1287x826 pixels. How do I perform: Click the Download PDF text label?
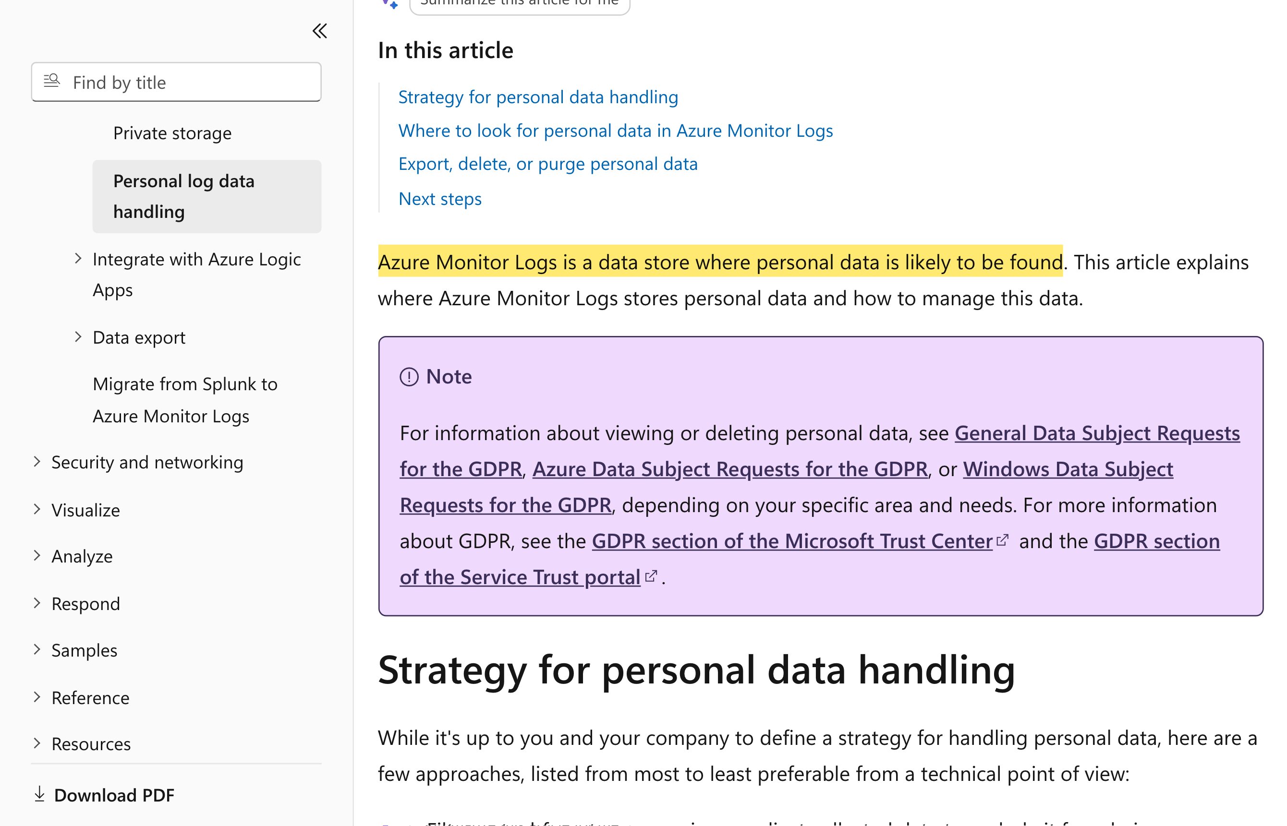click(114, 795)
